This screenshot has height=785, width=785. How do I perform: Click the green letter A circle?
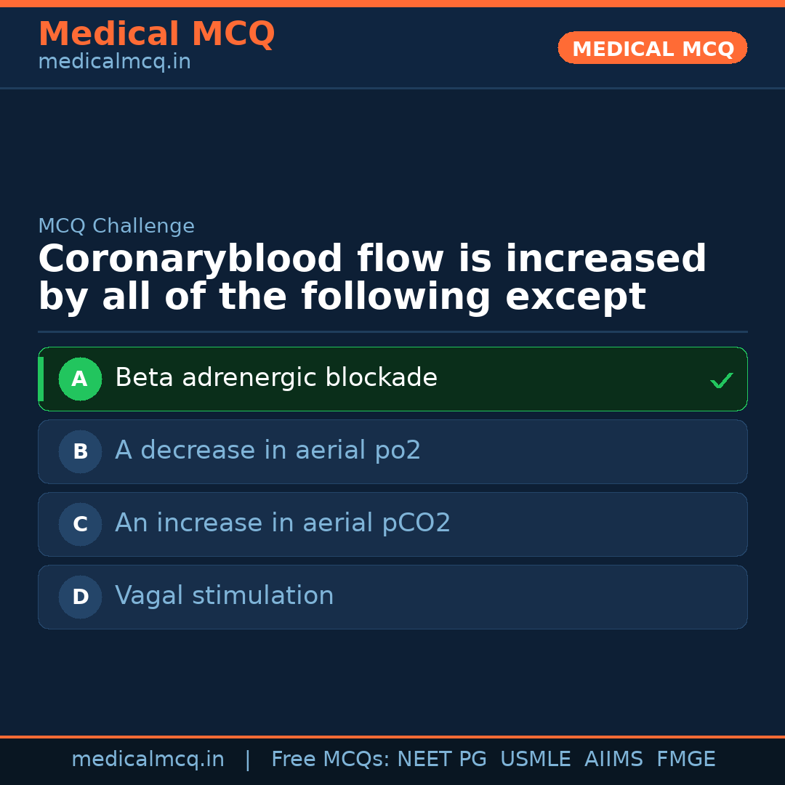click(80, 379)
